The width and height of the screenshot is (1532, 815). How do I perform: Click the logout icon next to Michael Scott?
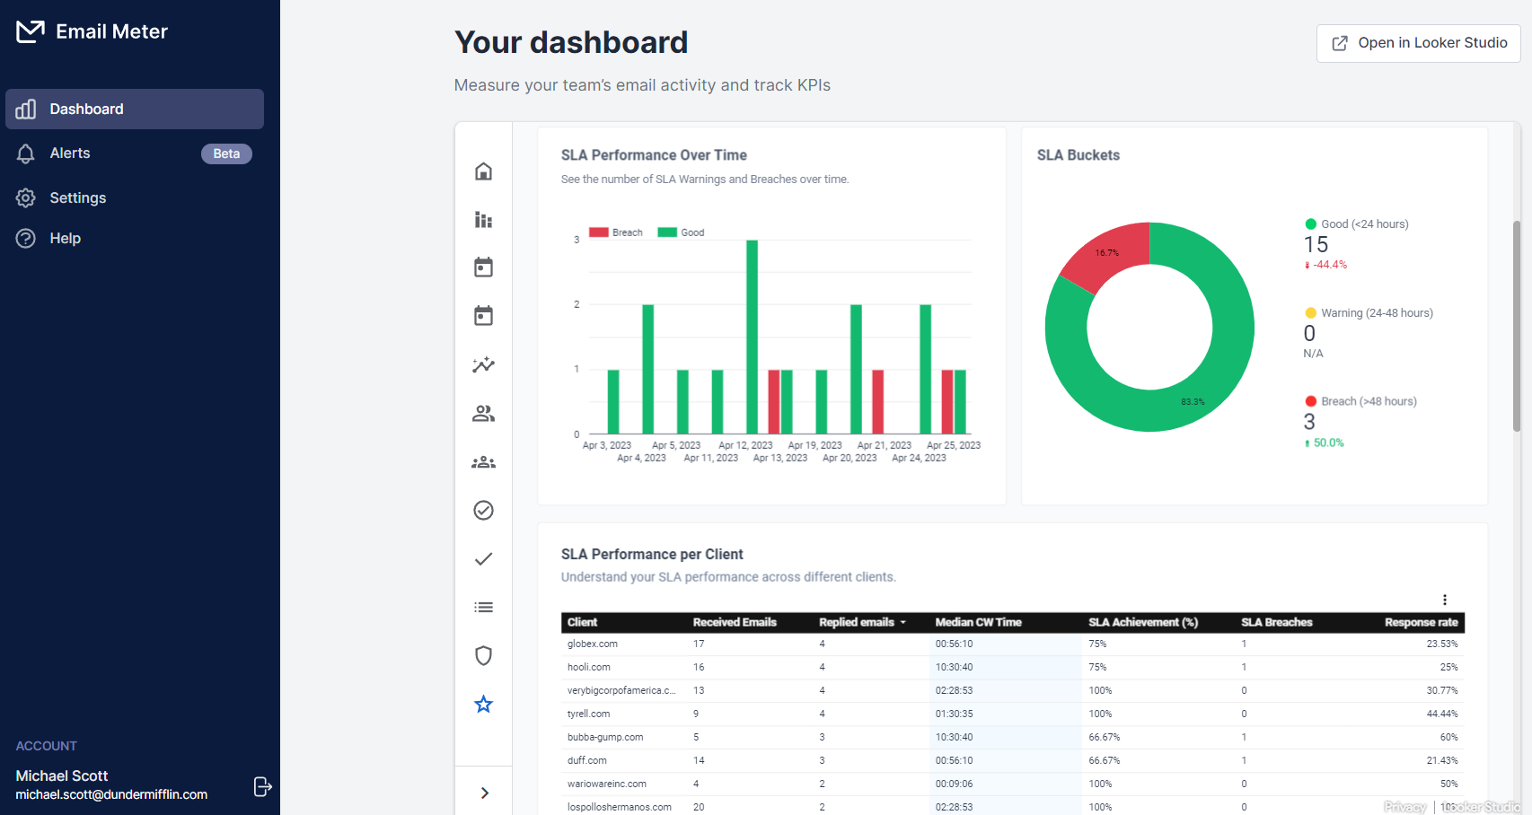(x=262, y=786)
